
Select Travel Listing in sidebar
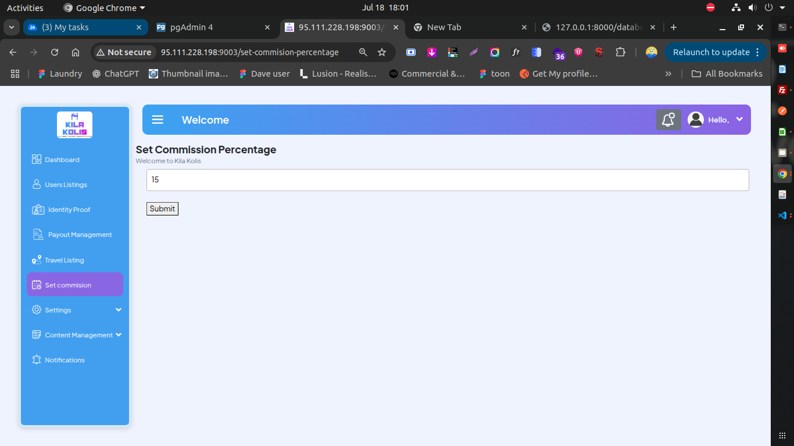pyautogui.click(x=64, y=260)
